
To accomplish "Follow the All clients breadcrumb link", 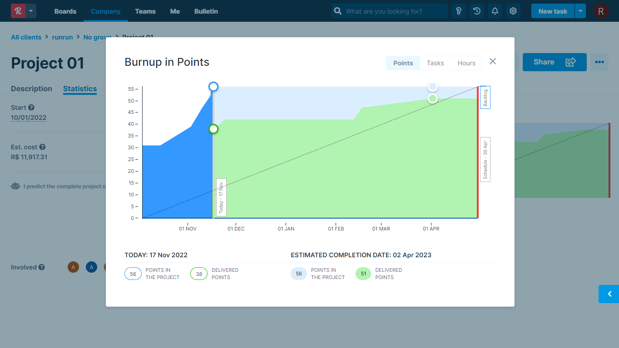I will click(26, 37).
